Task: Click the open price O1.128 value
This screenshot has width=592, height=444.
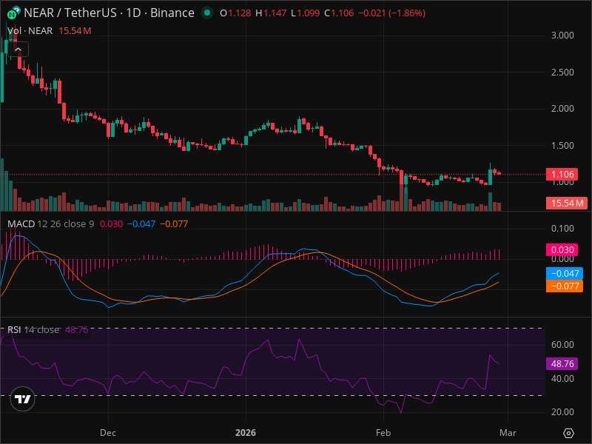Action: pos(235,13)
